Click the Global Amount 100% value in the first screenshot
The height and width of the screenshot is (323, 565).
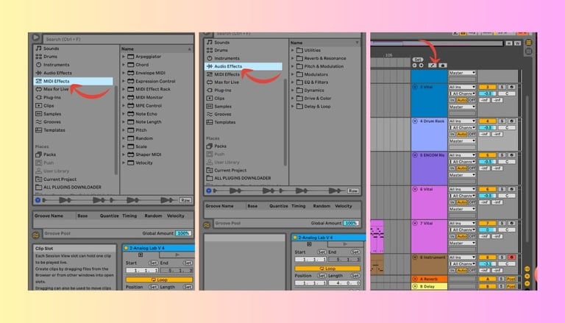click(x=183, y=233)
